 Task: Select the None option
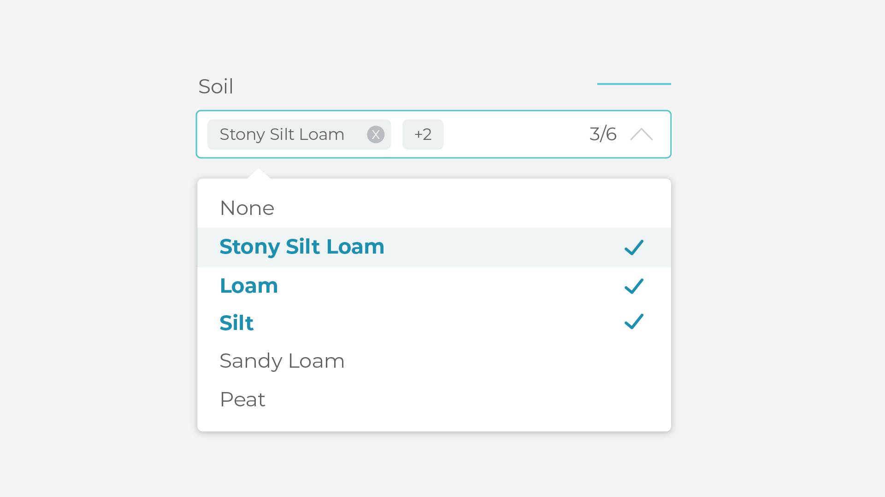pyautogui.click(x=247, y=208)
